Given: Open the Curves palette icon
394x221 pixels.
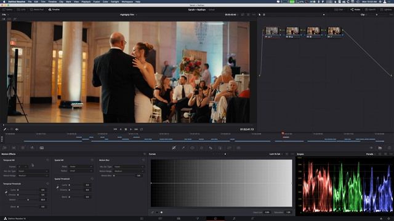Looking at the screenshot, I should [x=174, y=148].
